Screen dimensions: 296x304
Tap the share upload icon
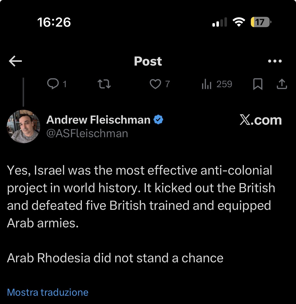(282, 84)
